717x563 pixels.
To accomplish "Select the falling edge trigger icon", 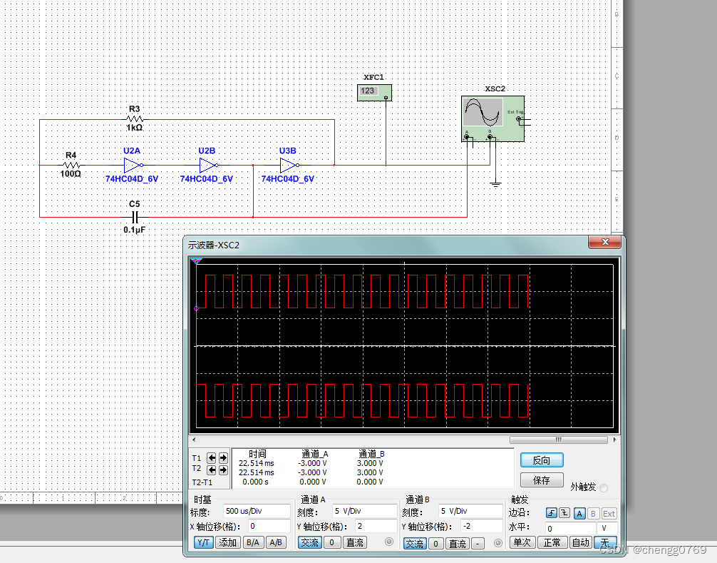I will point(564,513).
